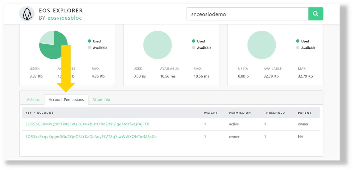The height and width of the screenshot is (170, 353).
Task: Click the PERMISSION column header
Action: [x=240, y=113]
